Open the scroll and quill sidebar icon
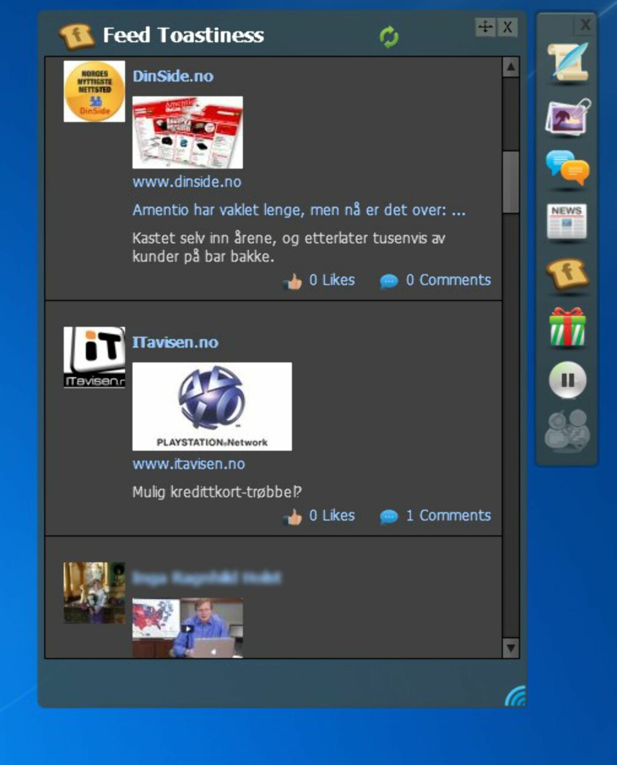The image size is (617, 765). 567,63
